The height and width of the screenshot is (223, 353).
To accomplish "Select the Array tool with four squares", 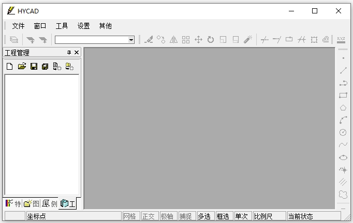I will tap(186, 40).
